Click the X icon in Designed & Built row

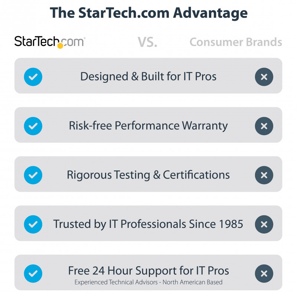pos(264,77)
